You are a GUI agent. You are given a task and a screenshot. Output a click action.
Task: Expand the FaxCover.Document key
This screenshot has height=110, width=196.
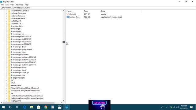click(6, 13)
